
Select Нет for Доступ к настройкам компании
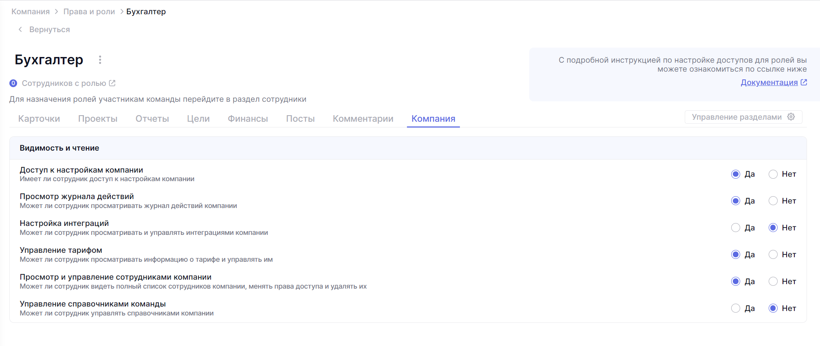(773, 174)
